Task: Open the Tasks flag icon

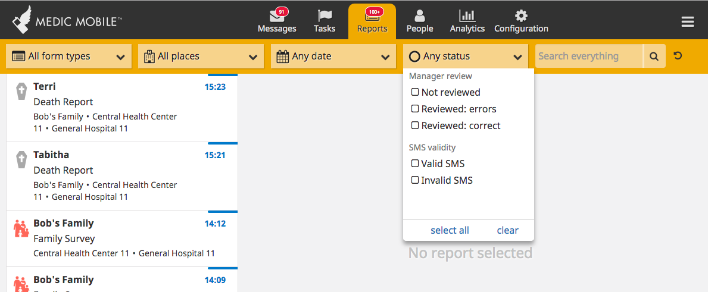Action: click(x=325, y=16)
